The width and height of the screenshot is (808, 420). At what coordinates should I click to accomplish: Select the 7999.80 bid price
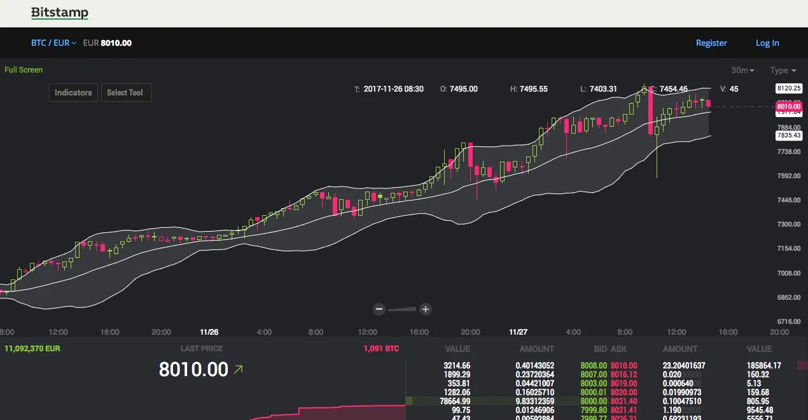593,410
